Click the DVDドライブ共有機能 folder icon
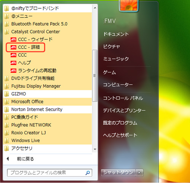The image size is (190, 183). pyautogui.click(x=6, y=78)
